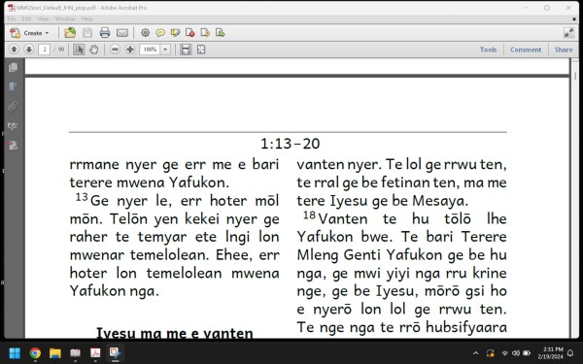Open the gear settings toolbar icon

point(146,33)
